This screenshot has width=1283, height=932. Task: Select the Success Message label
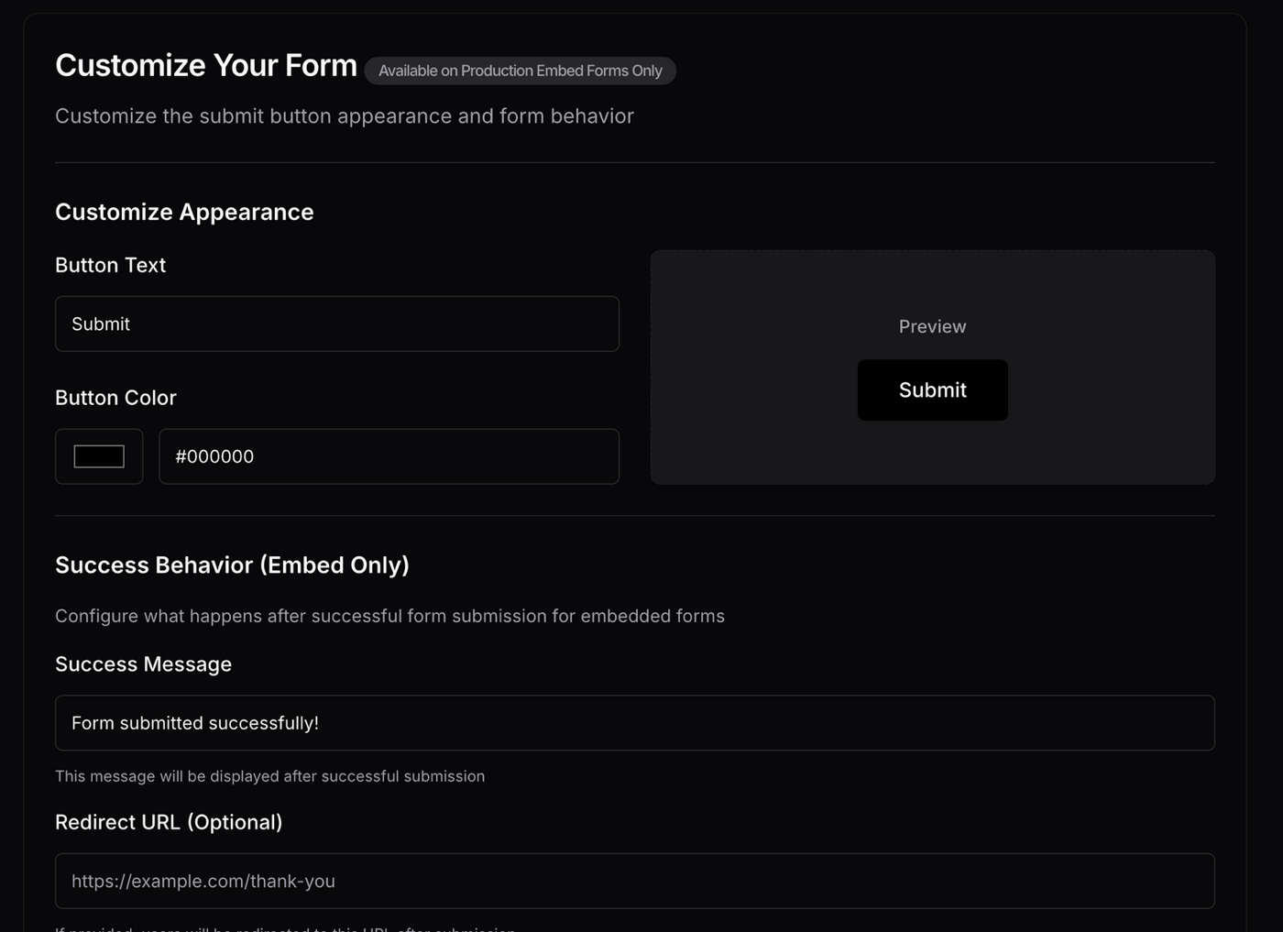(143, 663)
